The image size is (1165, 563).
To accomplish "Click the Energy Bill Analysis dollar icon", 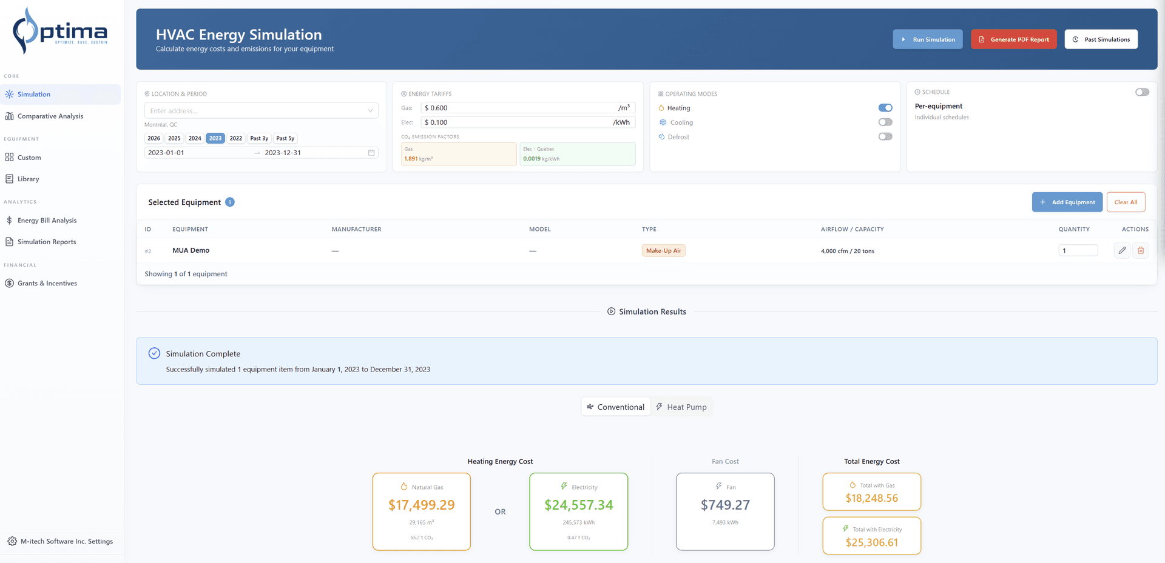I will pos(10,220).
